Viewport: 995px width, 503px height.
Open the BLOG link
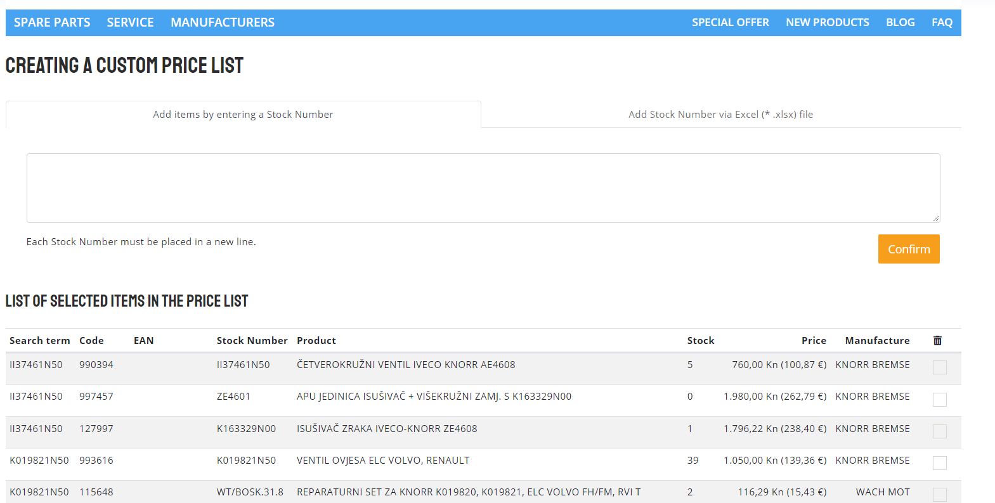coord(901,22)
